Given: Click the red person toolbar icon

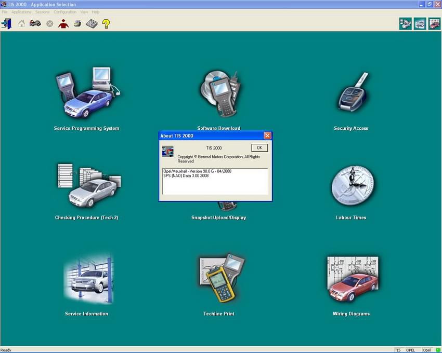Looking at the screenshot, I should tap(63, 24).
